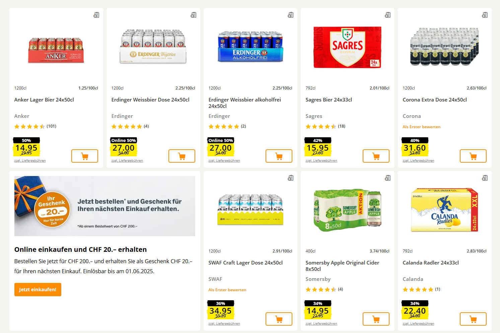Add Somersby Cider to shopping list
Viewport: 500px width, 333px height.
[x=388, y=178]
